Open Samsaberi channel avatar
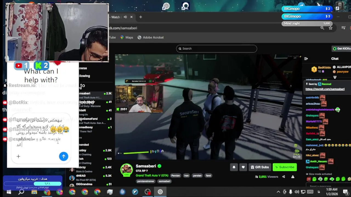Image resolution: width=351 pixels, height=197 pixels. click(127, 170)
